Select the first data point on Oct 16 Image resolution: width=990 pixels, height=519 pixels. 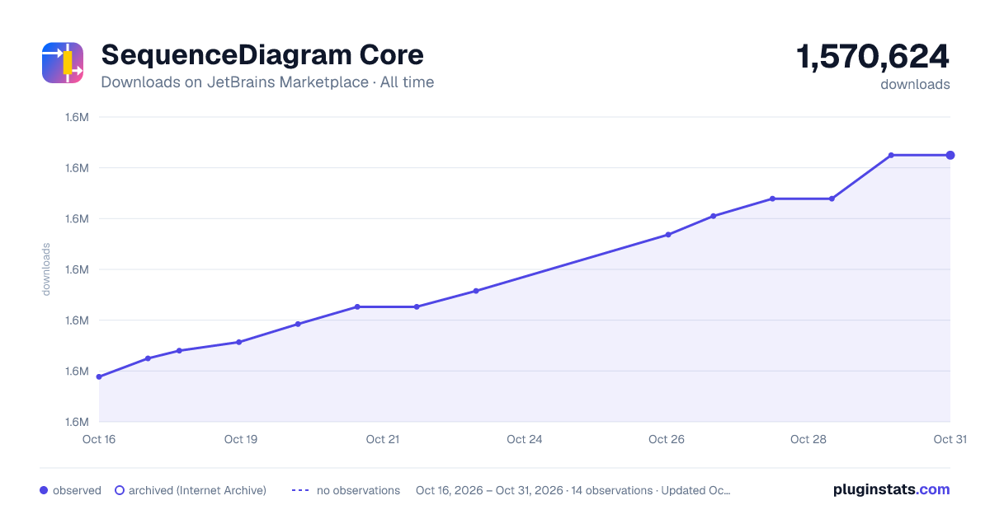click(x=99, y=376)
